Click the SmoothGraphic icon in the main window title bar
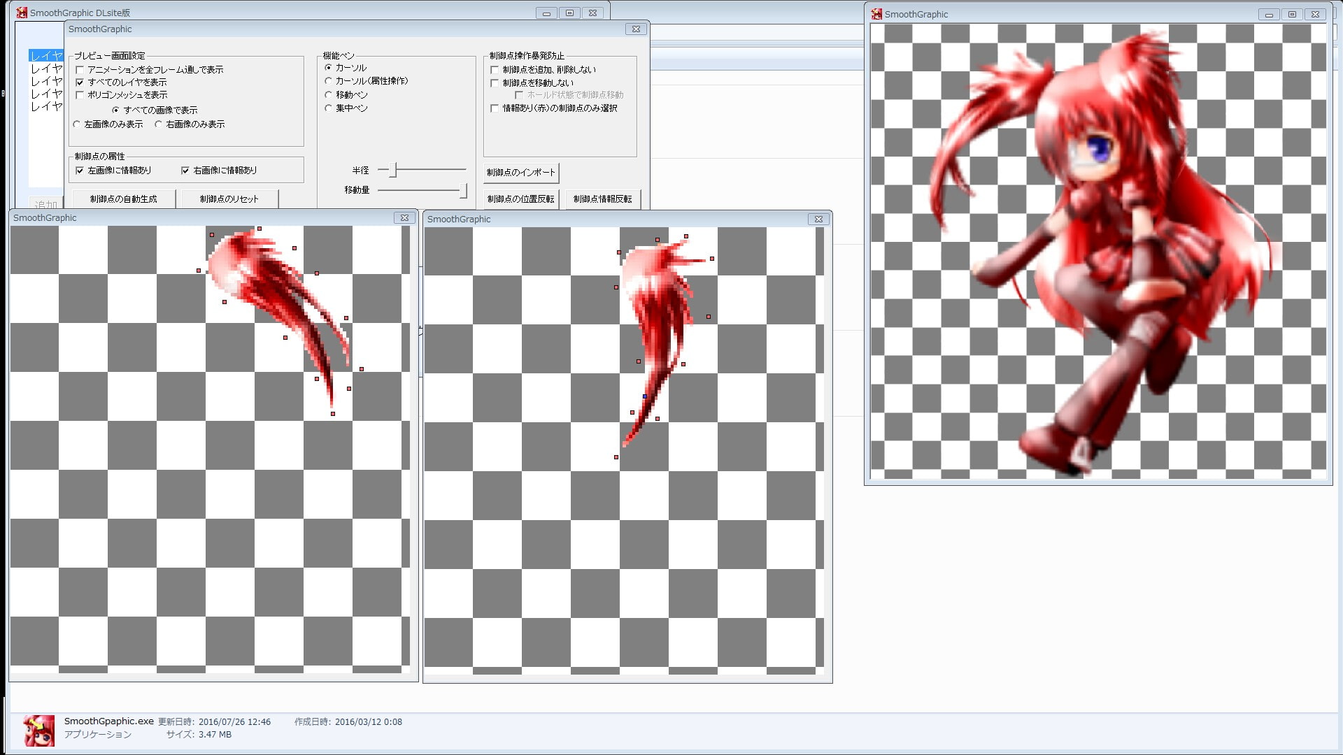 pyautogui.click(x=23, y=12)
